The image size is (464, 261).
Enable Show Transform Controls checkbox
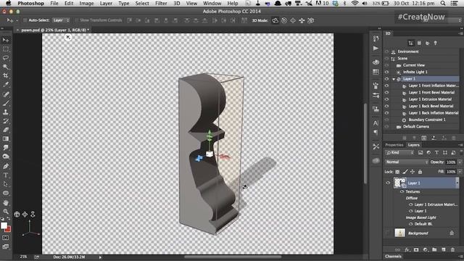click(x=77, y=20)
